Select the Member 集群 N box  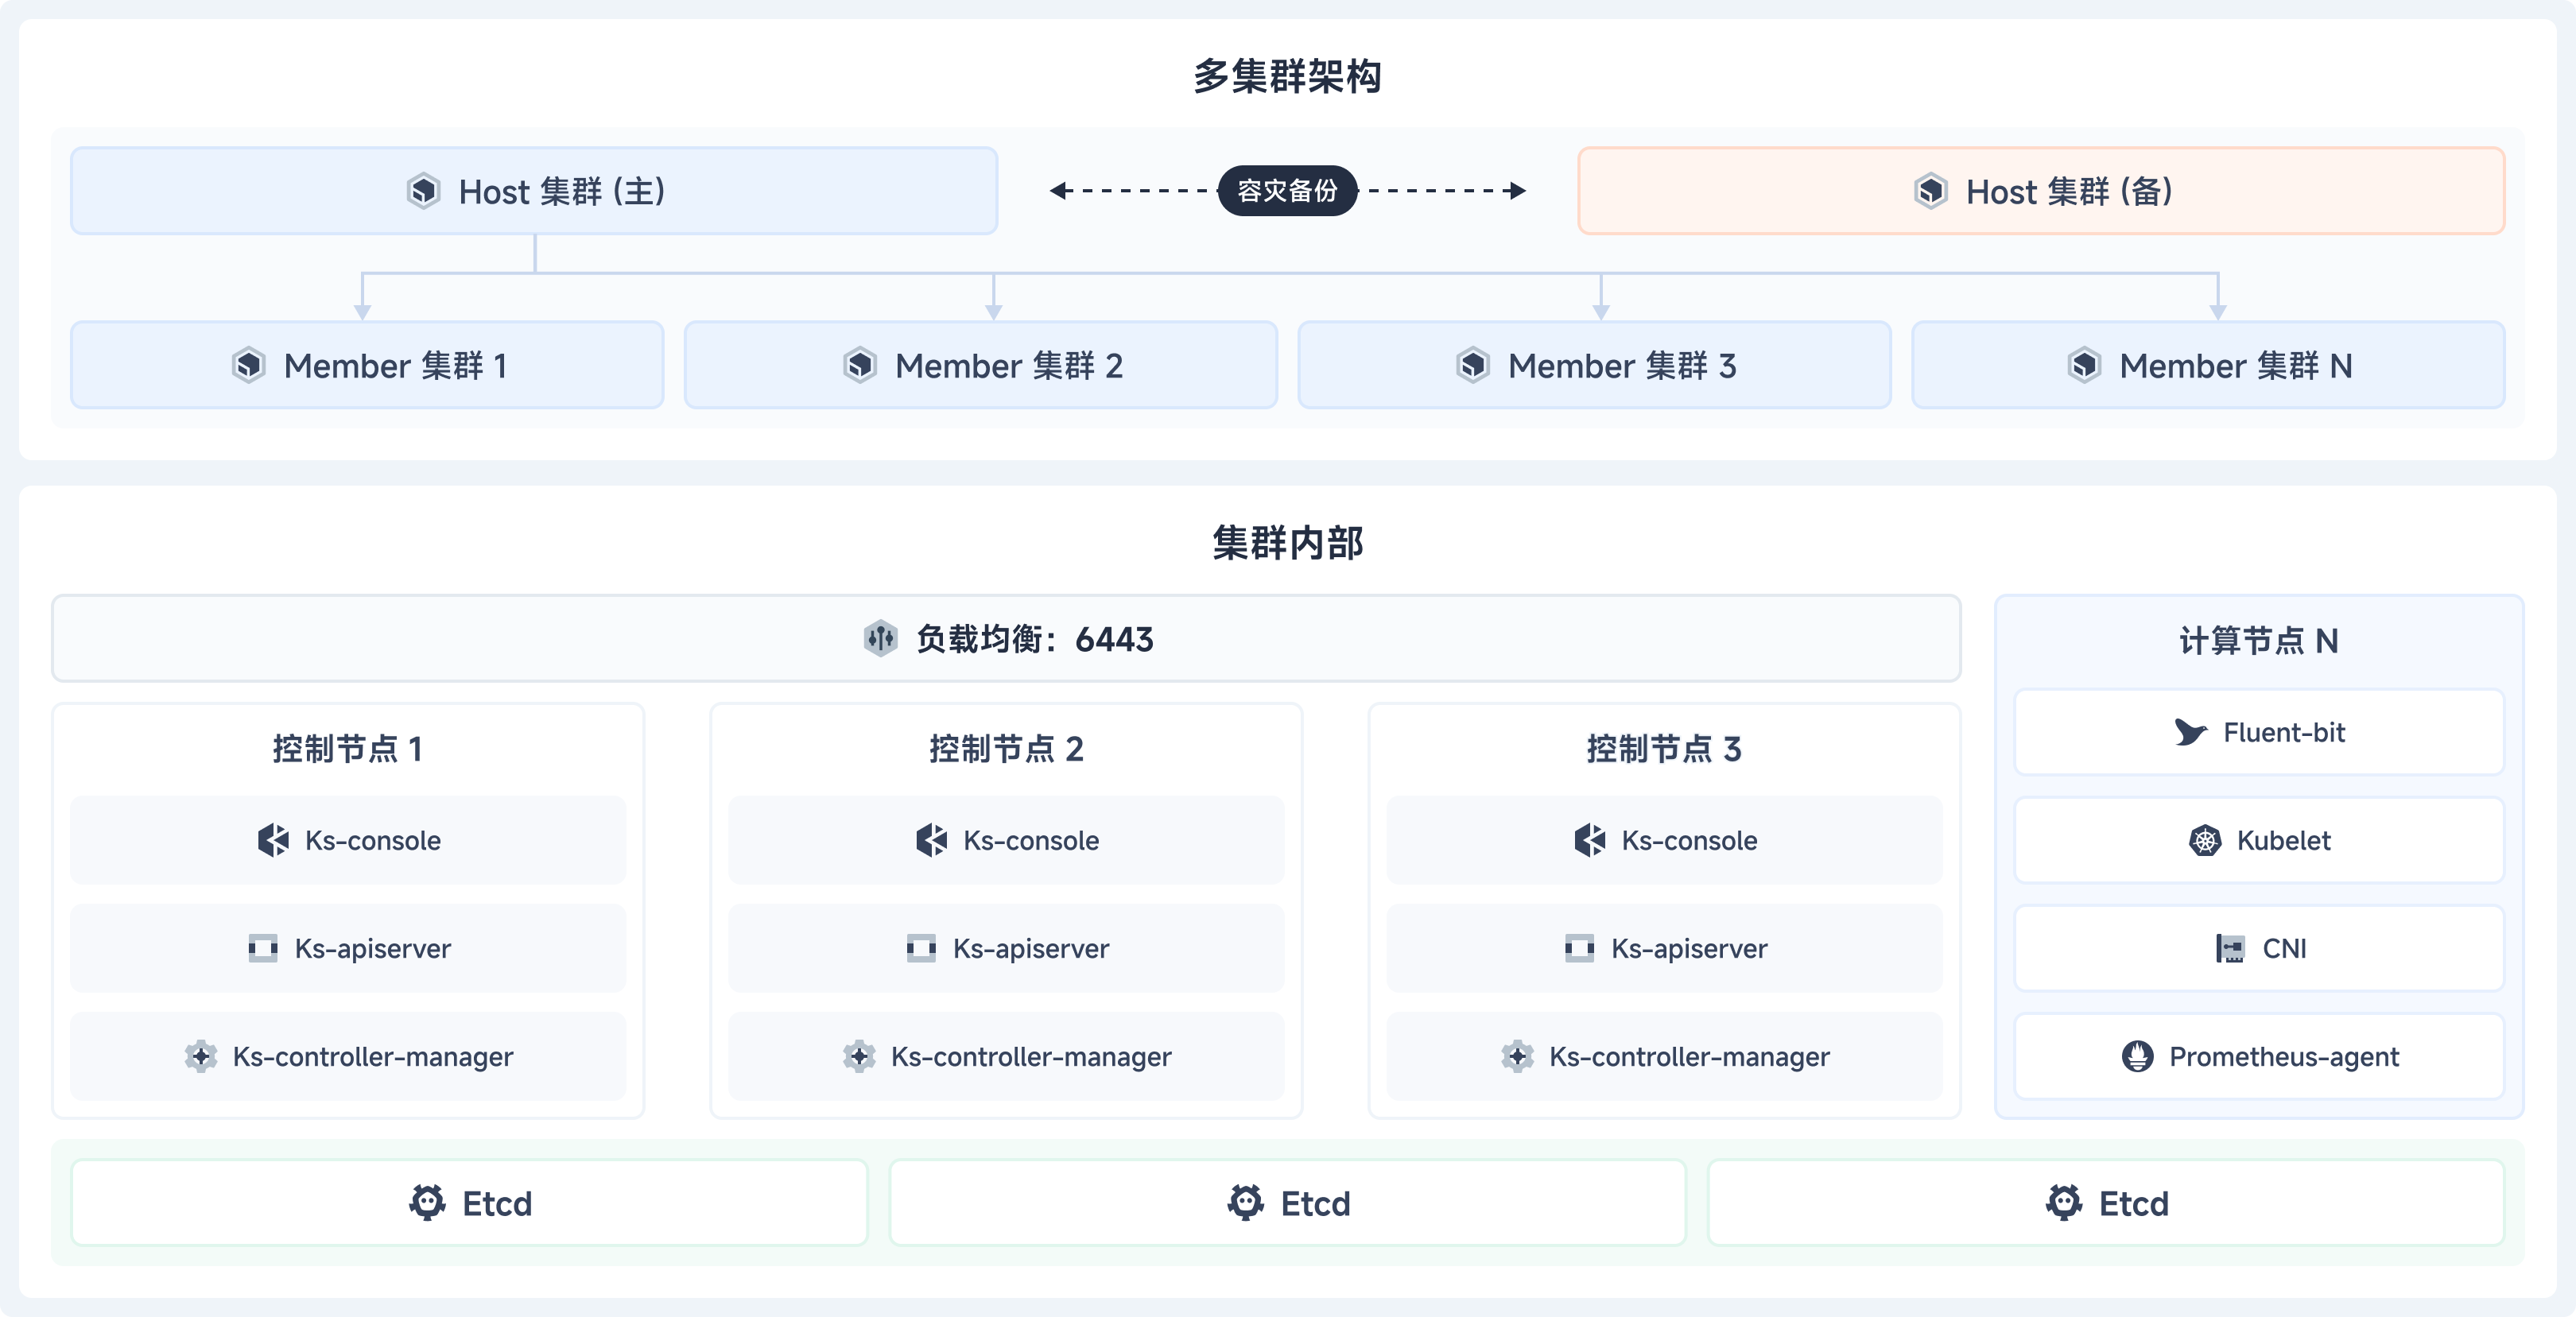pyautogui.click(x=2207, y=365)
